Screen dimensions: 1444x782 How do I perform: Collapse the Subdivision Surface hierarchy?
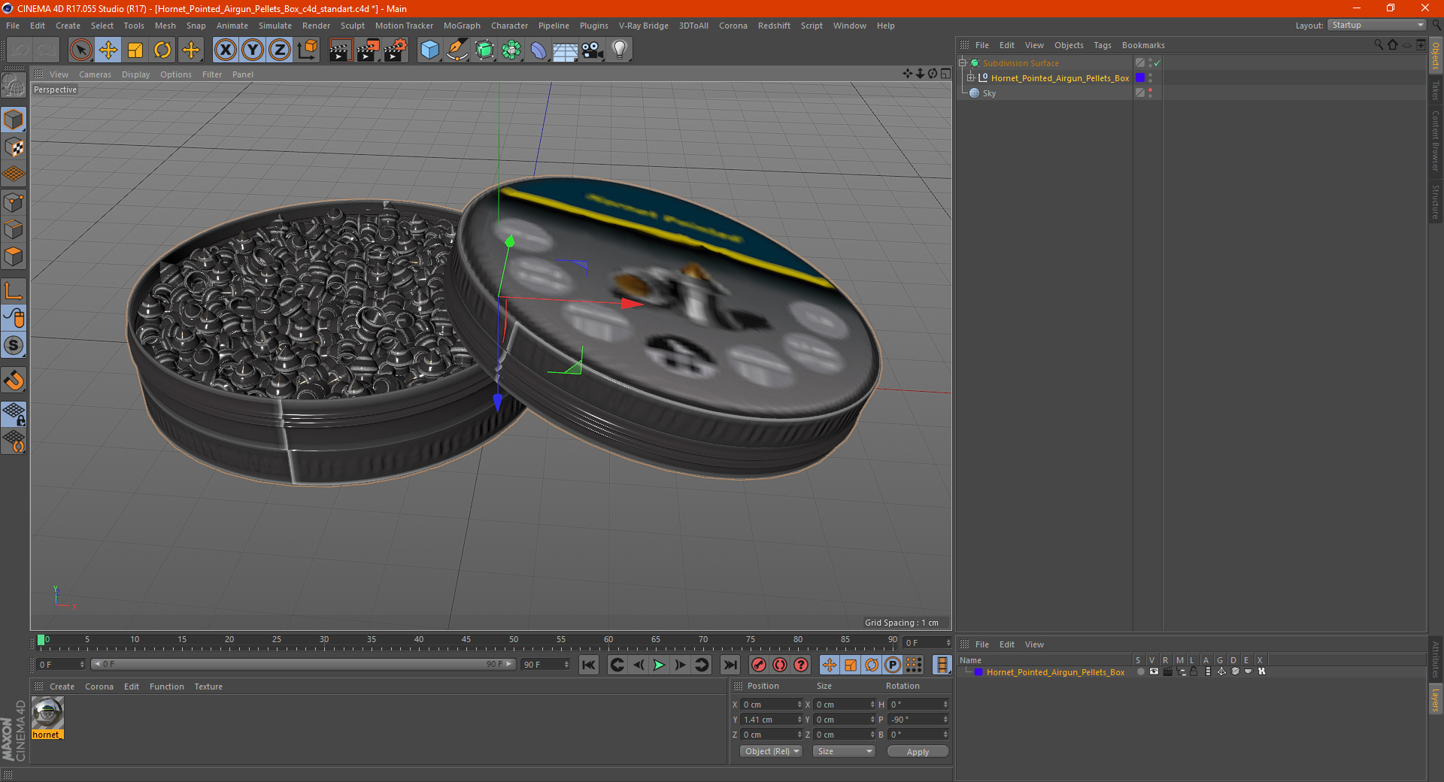point(963,62)
